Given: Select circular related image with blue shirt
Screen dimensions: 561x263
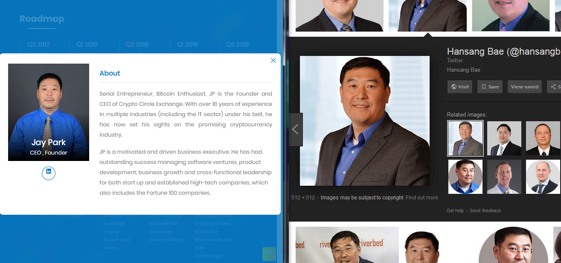Looking at the screenshot, I should coord(465,177).
